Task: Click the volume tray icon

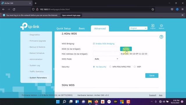Action: point(164,101)
